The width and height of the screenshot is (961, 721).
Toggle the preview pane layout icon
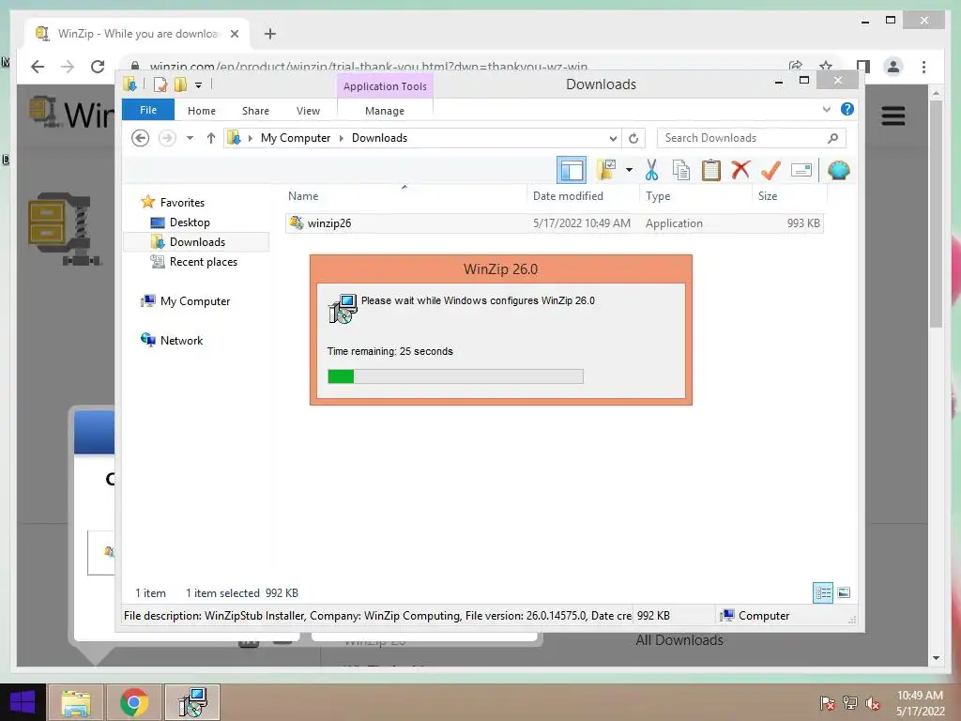[572, 170]
